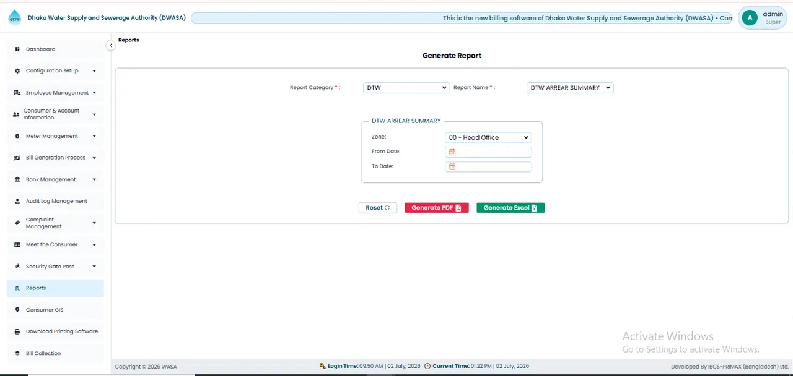793x376 pixels.
Task: Click the admin username text
Action: click(x=773, y=14)
